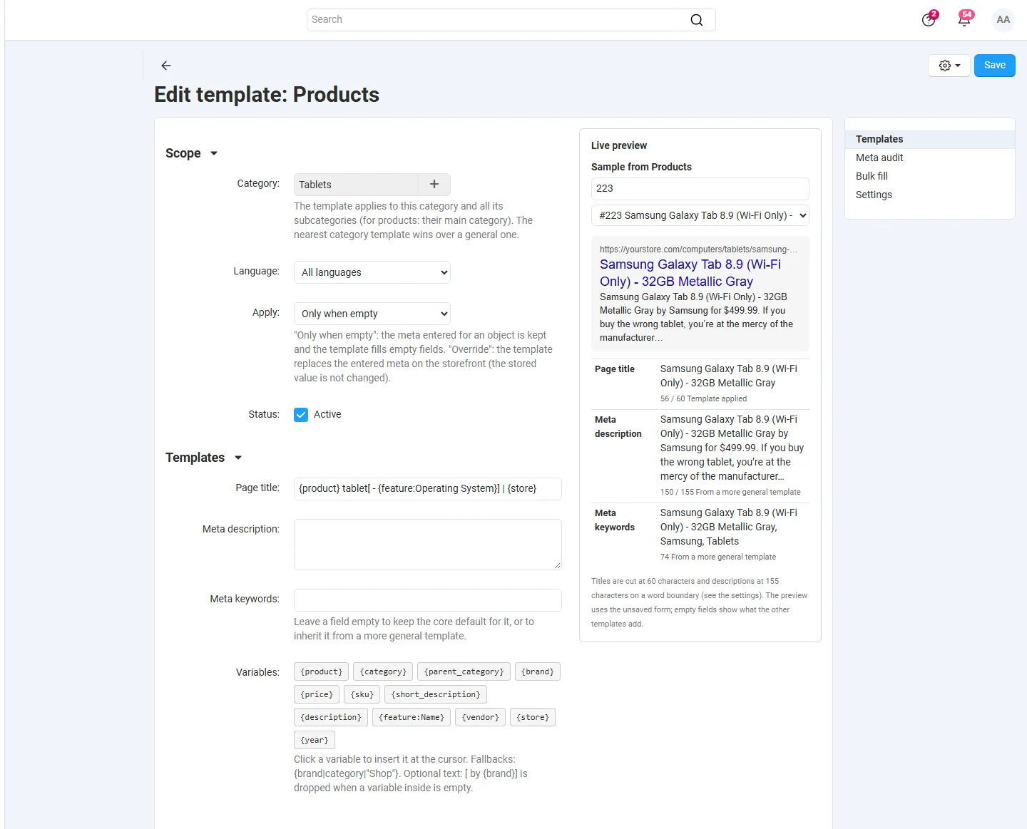Click the preview title link Samsung Galaxy Tab
1027x829 pixels.
click(690, 273)
